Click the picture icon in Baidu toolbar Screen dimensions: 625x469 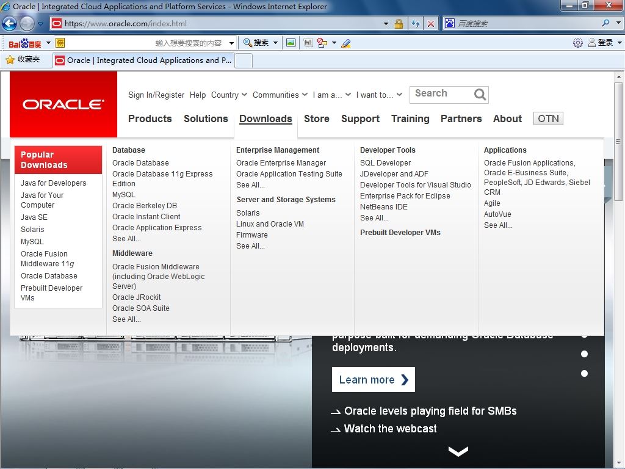point(291,43)
